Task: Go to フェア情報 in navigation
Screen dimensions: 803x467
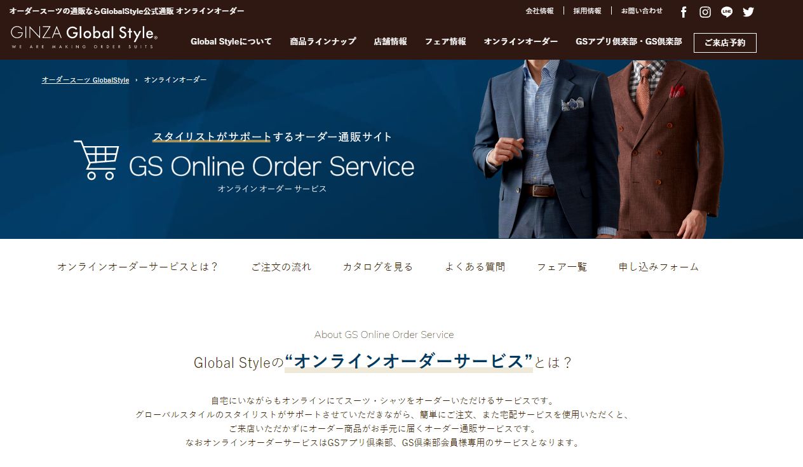Action: click(445, 41)
